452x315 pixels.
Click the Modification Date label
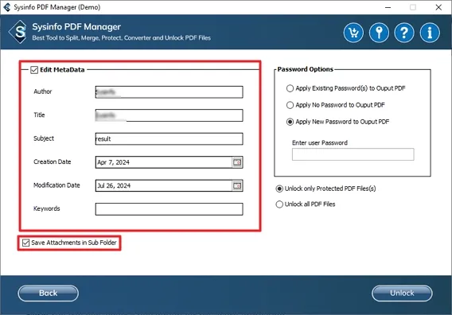(56, 185)
